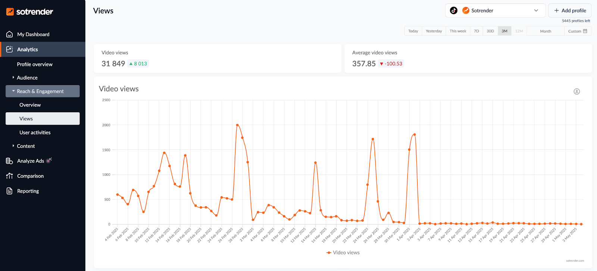Open Comparison via its icon
This screenshot has height=271, width=597.
[x=10, y=176]
